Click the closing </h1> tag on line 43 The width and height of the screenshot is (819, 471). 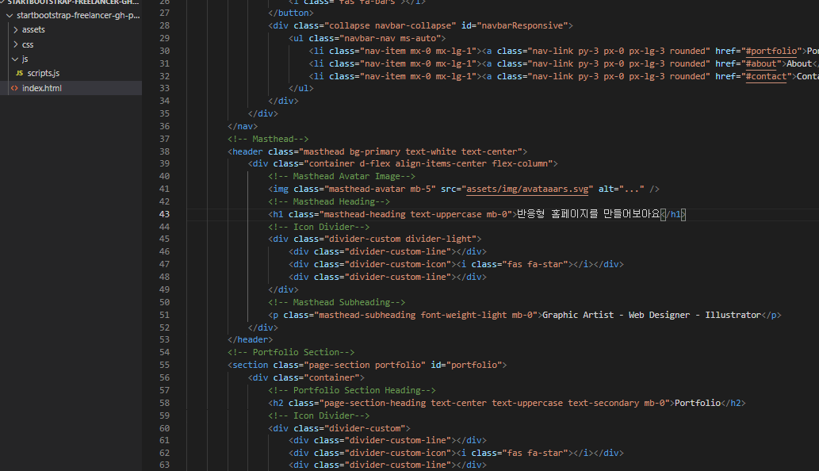(673, 214)
